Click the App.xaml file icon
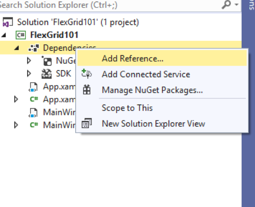Viewport: 255px width, 207px height. tap(33, 87)
